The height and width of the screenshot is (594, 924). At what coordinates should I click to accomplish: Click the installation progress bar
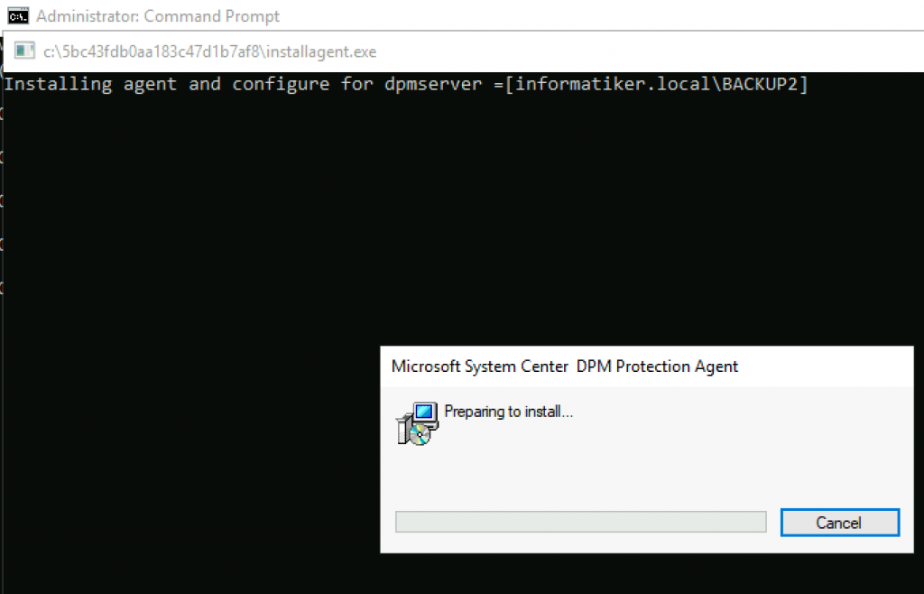tap(580, 522)
